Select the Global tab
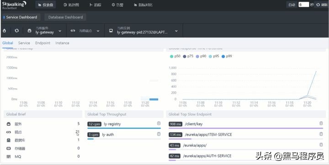The image size is (329, 165). [x=8, y=43]
